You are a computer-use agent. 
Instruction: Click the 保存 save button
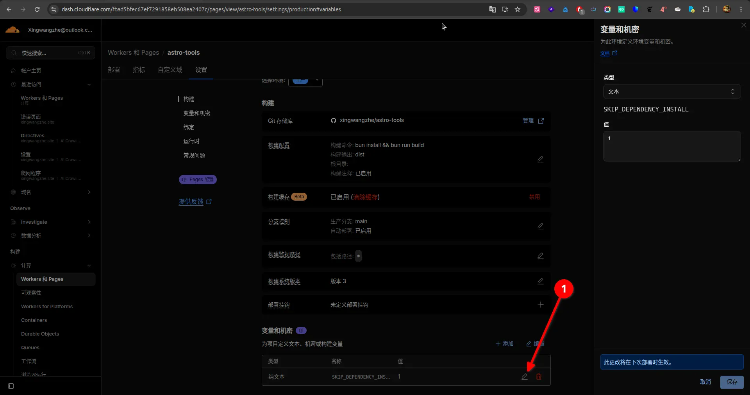(732, 382)
